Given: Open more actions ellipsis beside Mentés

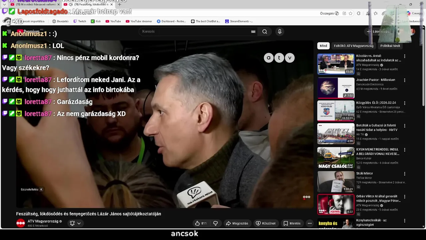Looking at the screenshot, I should 310,223.
